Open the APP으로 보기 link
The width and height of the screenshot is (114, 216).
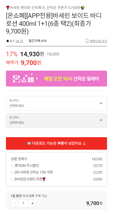tap(98, 41)
